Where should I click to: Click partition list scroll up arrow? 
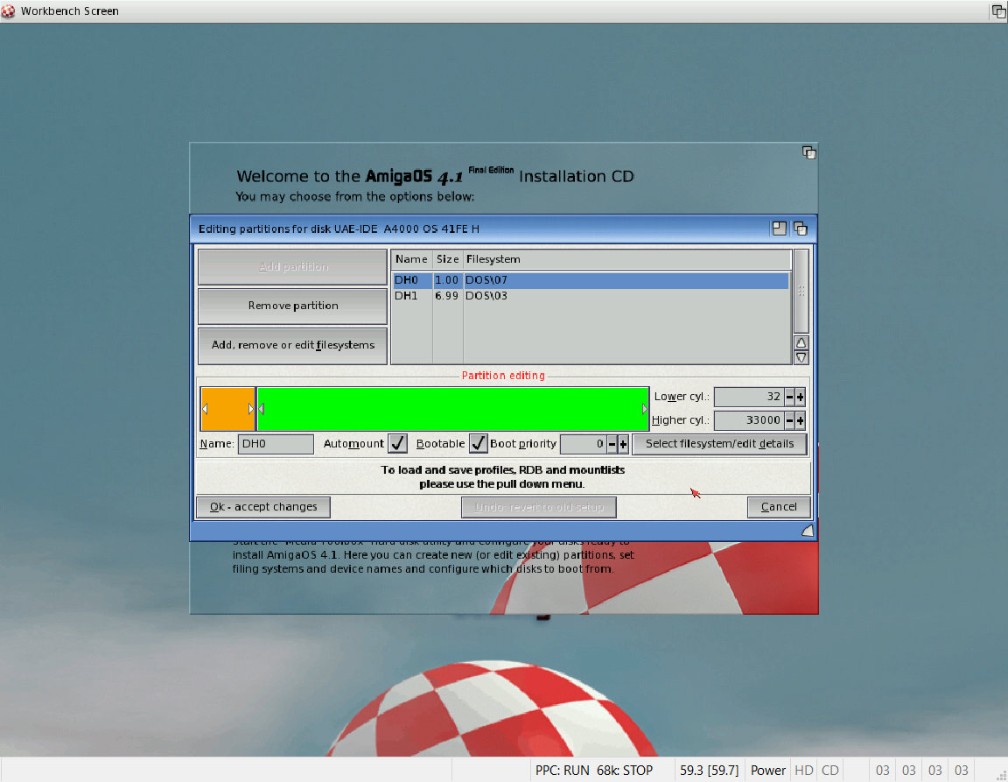tap(801, 342)
